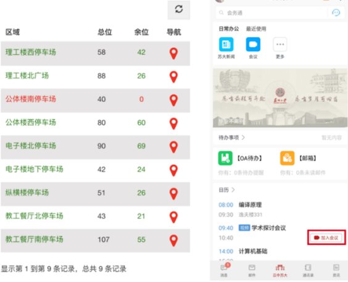Click the 总位 column header
The image size is (348, 282).
tap(105, 32)
